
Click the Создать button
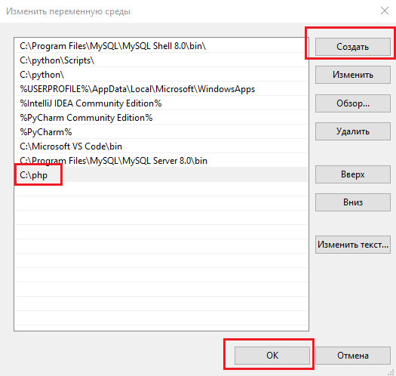(353, 47)
